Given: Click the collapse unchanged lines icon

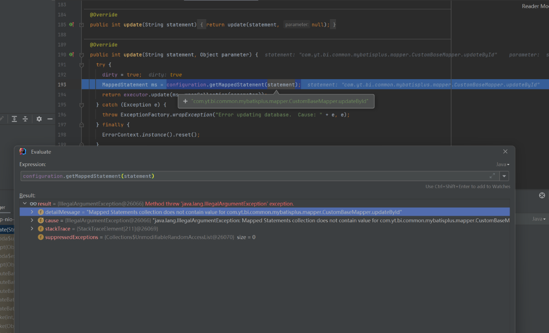Looking at the screenshot, I should [25, 119].
